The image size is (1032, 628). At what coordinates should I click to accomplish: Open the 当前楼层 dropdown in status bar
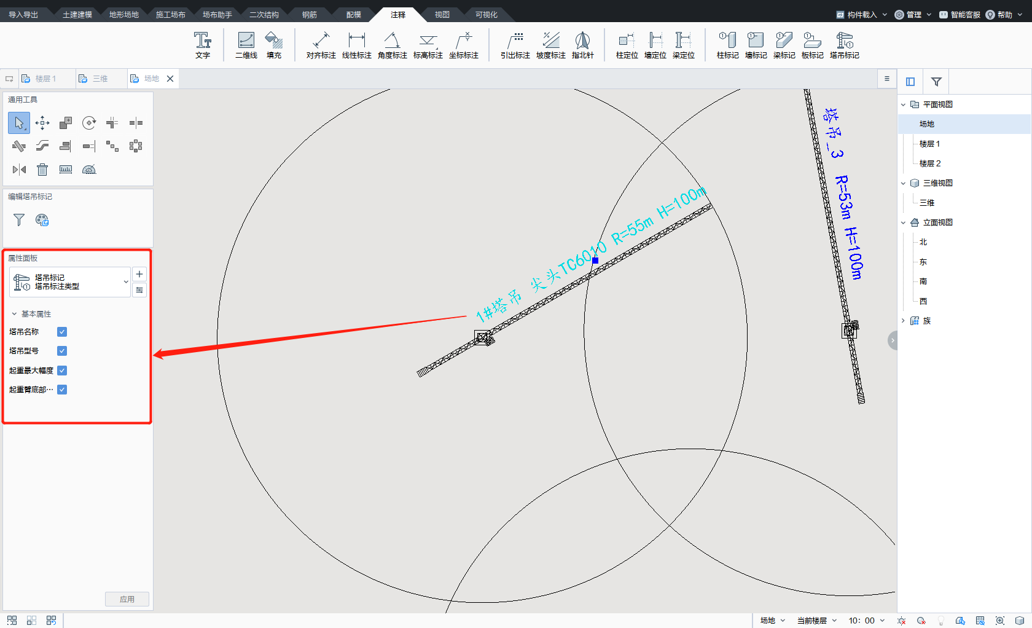point(817,621)
